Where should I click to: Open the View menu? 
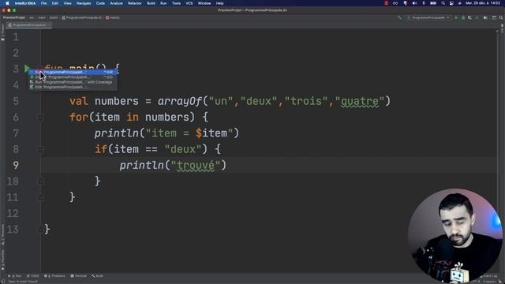click(x=67, y=3)
